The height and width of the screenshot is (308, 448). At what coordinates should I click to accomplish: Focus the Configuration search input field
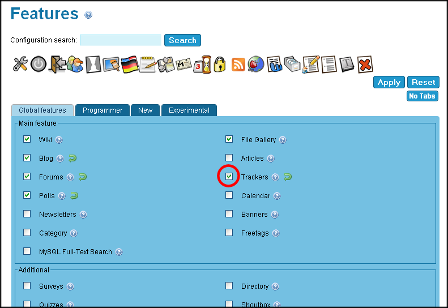coord(121,40)
